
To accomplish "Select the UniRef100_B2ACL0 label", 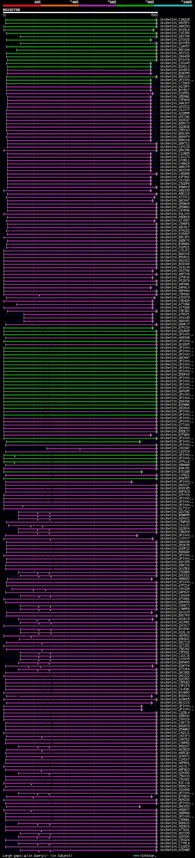I will (x=175, y=66).
